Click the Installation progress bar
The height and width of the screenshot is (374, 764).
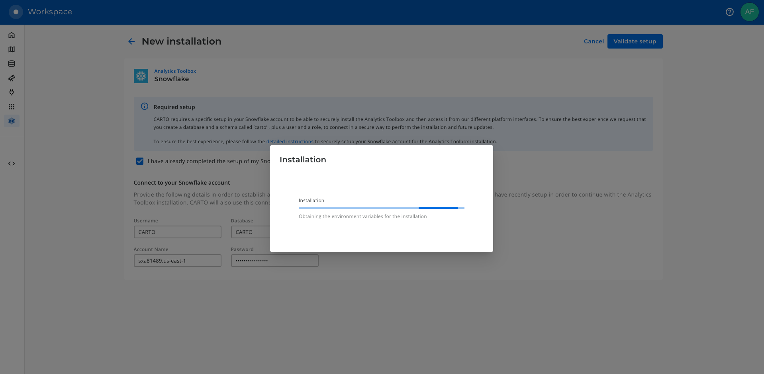coord(381,208)
